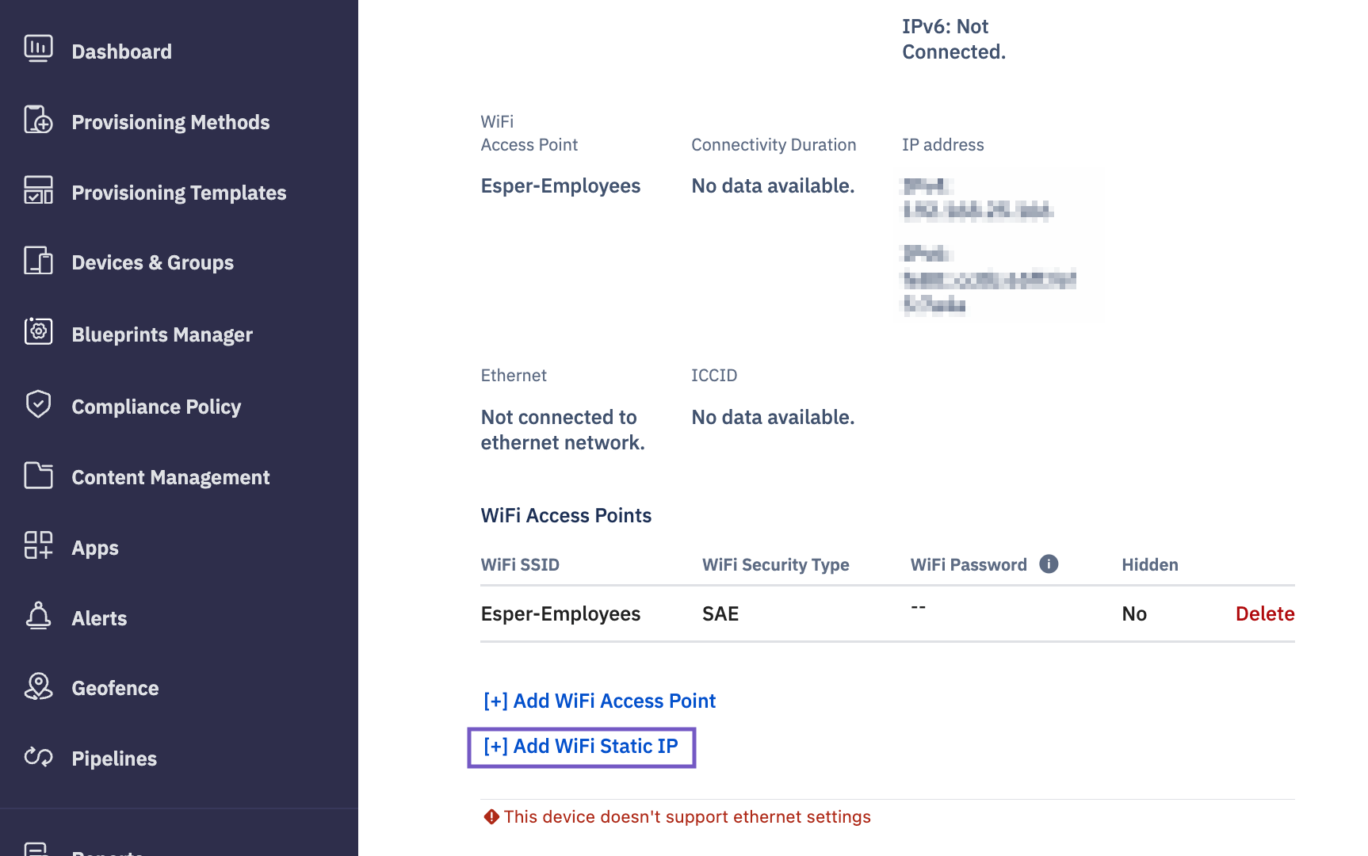Click the Geofence location icon
This screenshot has height=856, width=1368.
point(38,686)
